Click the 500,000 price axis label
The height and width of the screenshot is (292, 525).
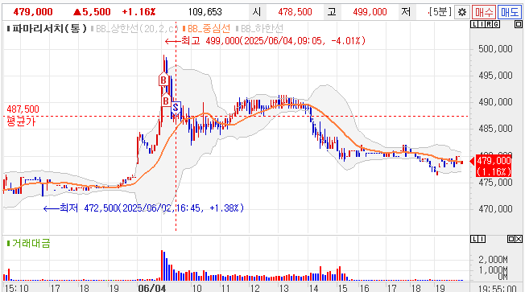(x=495, y=49)
